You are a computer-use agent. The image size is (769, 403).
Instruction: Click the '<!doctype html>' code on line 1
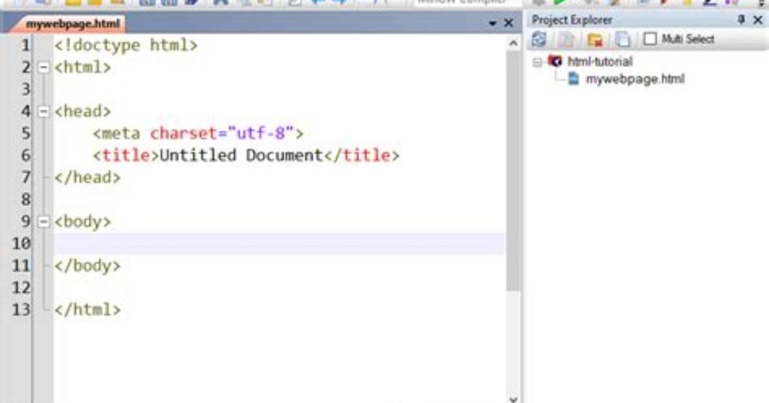[x=125, y=45]
